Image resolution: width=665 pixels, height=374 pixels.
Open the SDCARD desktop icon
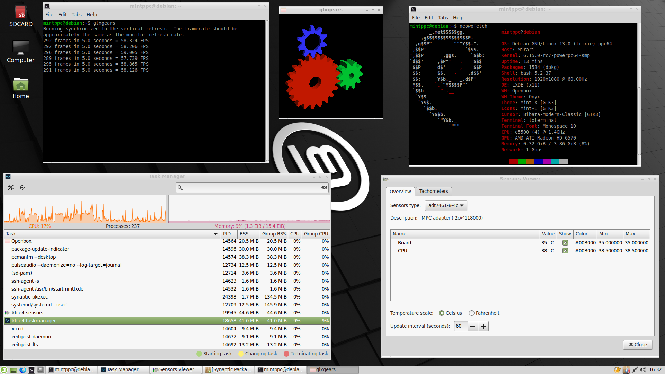[21, 16]
